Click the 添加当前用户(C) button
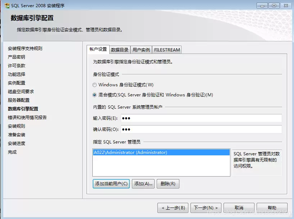Screen dimensions: 294x219 pyautogui.click(x=111, y=184)
